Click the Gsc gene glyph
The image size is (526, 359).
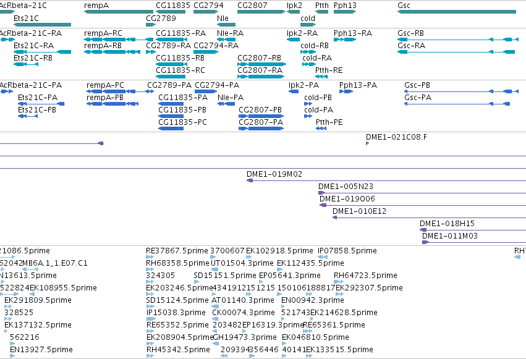(x=457, y=12)
